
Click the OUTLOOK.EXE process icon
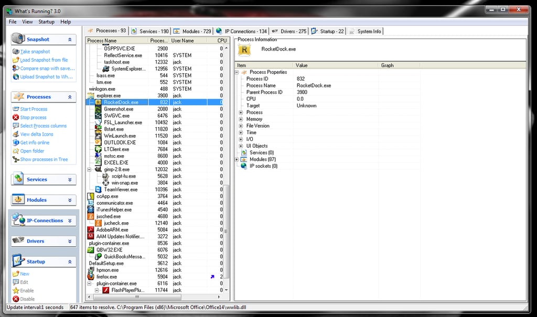pyautogui.click(x=98, y=143)
